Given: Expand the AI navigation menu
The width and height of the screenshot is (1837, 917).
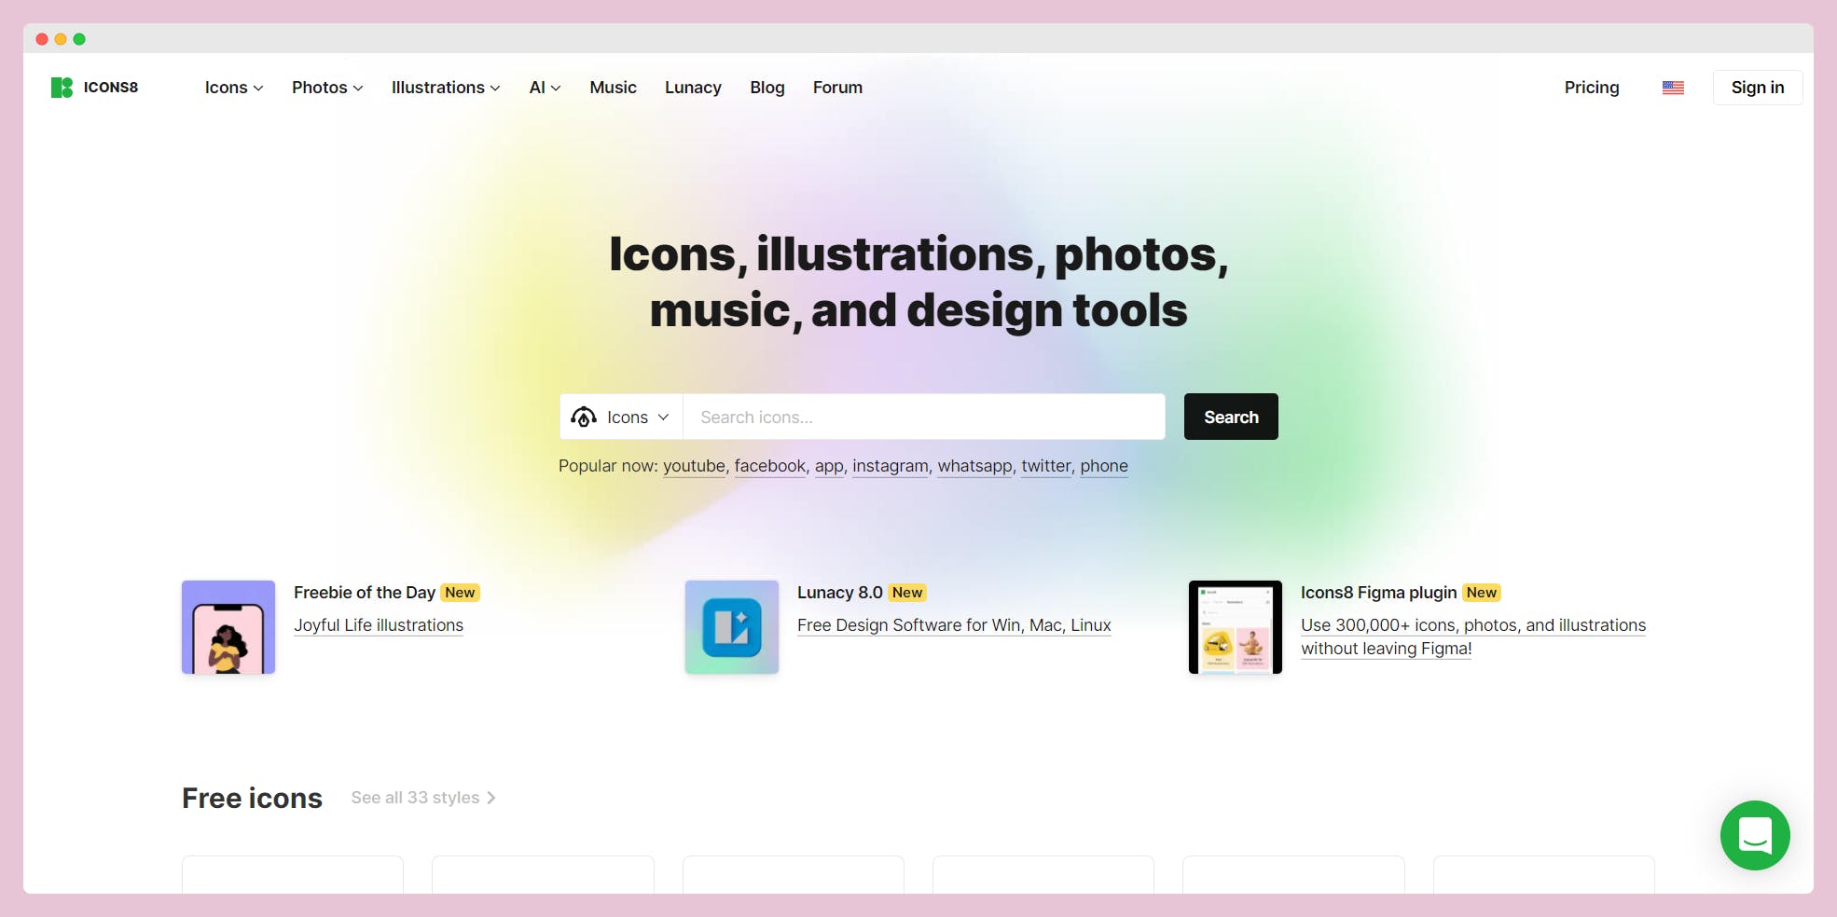Looking at the screenshot, I should [x=545, y=88].
